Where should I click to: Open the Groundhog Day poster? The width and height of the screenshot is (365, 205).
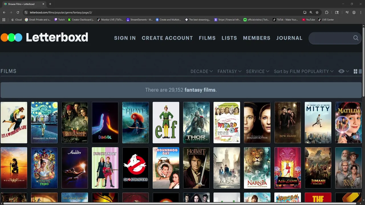[x=166, y=168]
